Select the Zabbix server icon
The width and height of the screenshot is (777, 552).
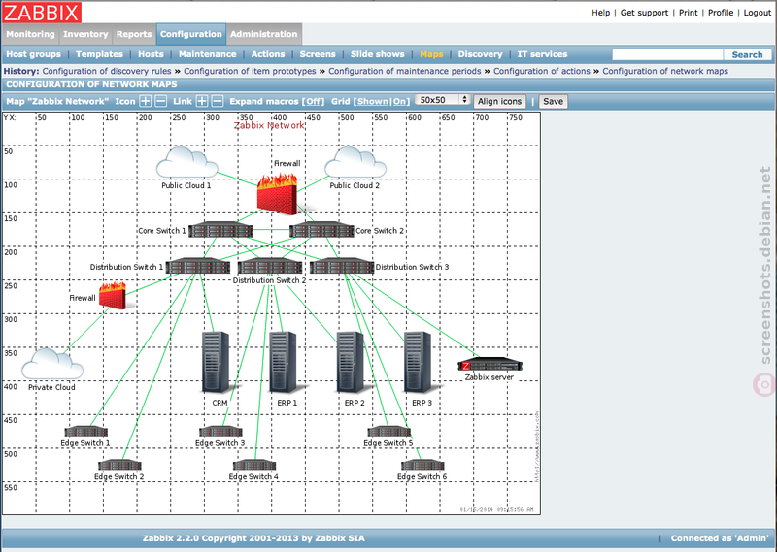click(490, 365)
